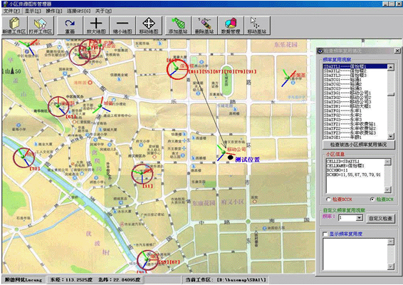Click the 缩小地图 zoom-out map button
Screen dimensions: 403x285
click(122, 26)
